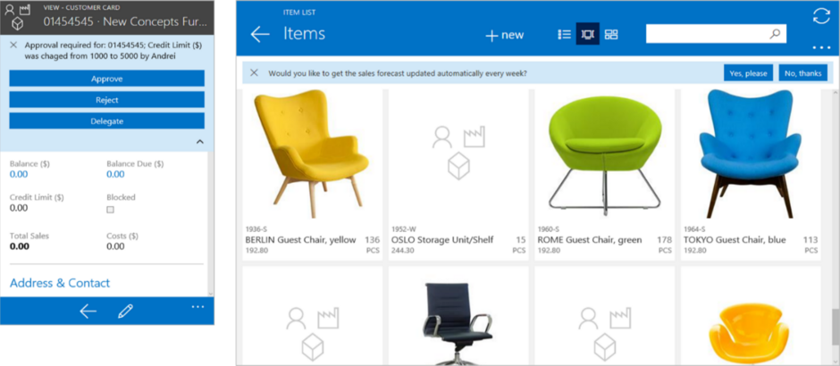Click the pencil edit icon in the Customer Card

pos(125,311)
